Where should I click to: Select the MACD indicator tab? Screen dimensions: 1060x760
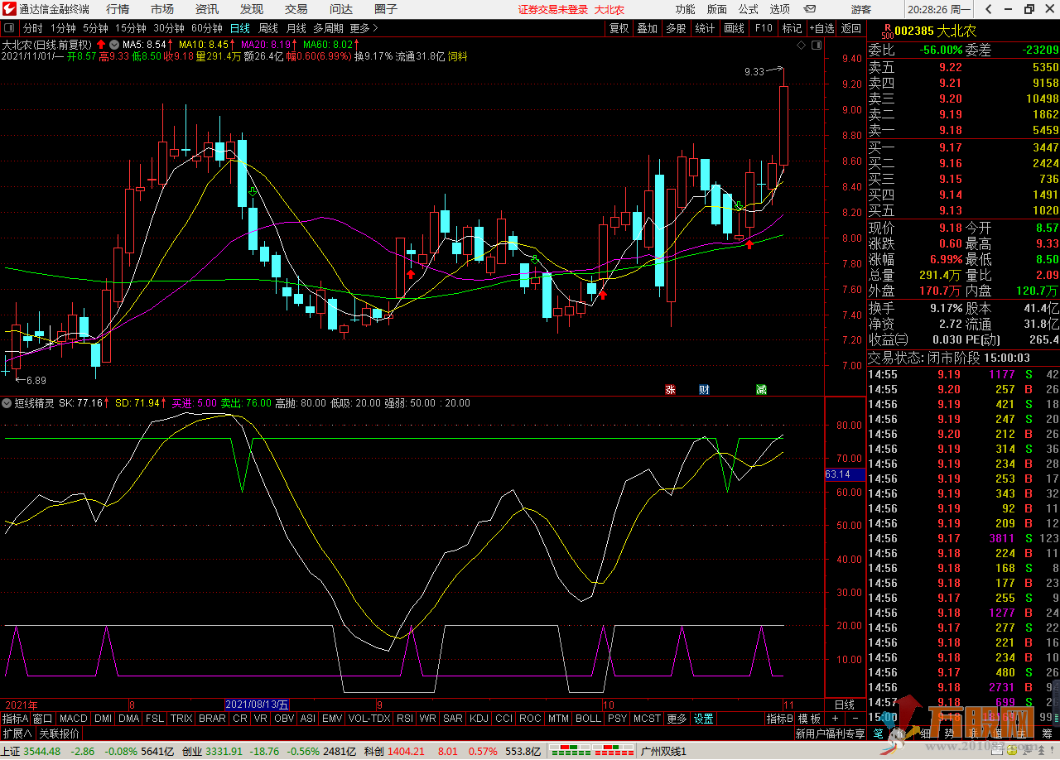pos(73,719)
